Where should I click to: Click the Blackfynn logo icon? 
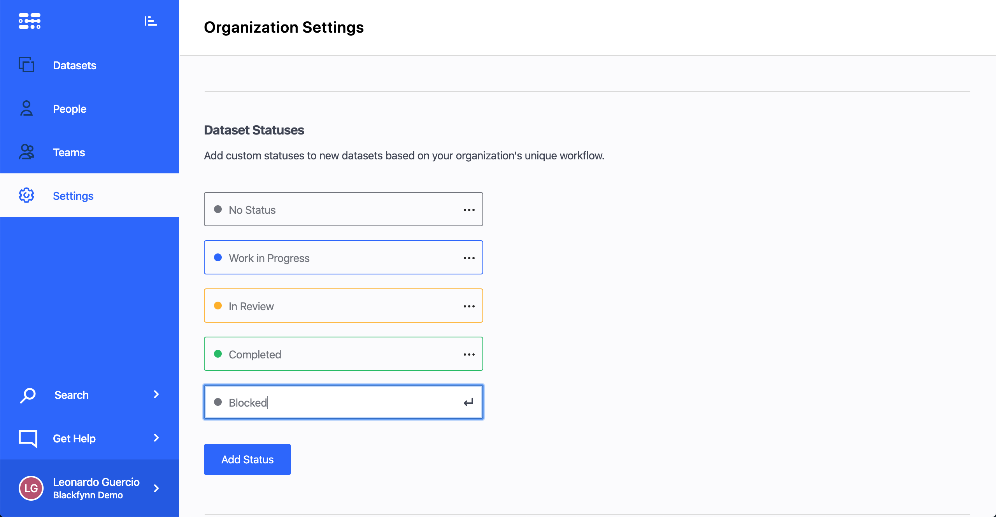tap(30, 21)
